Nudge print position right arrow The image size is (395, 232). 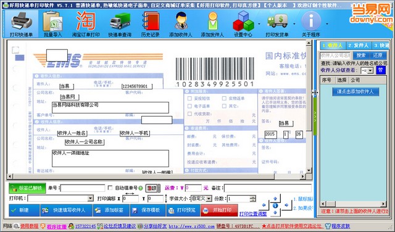(x=286, y=205)
